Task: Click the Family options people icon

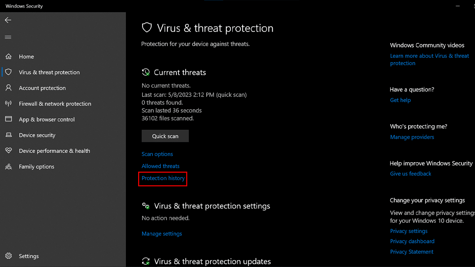Action: coord(8,167)
